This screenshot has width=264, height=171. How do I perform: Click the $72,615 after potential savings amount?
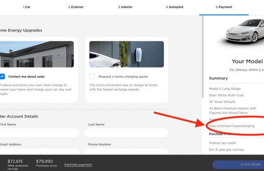[x=15, y=161]
